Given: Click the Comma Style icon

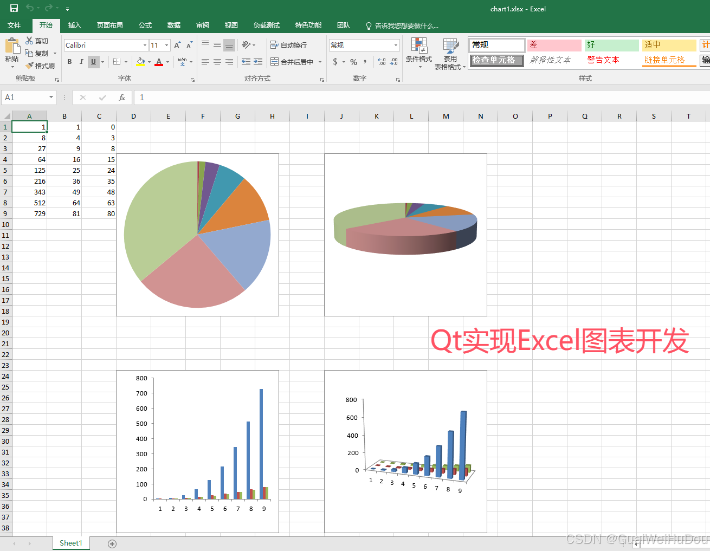Looking at the screenshot, I should pos(365,62).
